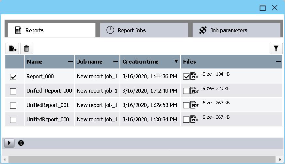
Task: Check the UnifiedReport_001 row checkbox
Action: [x=13, y=106]
